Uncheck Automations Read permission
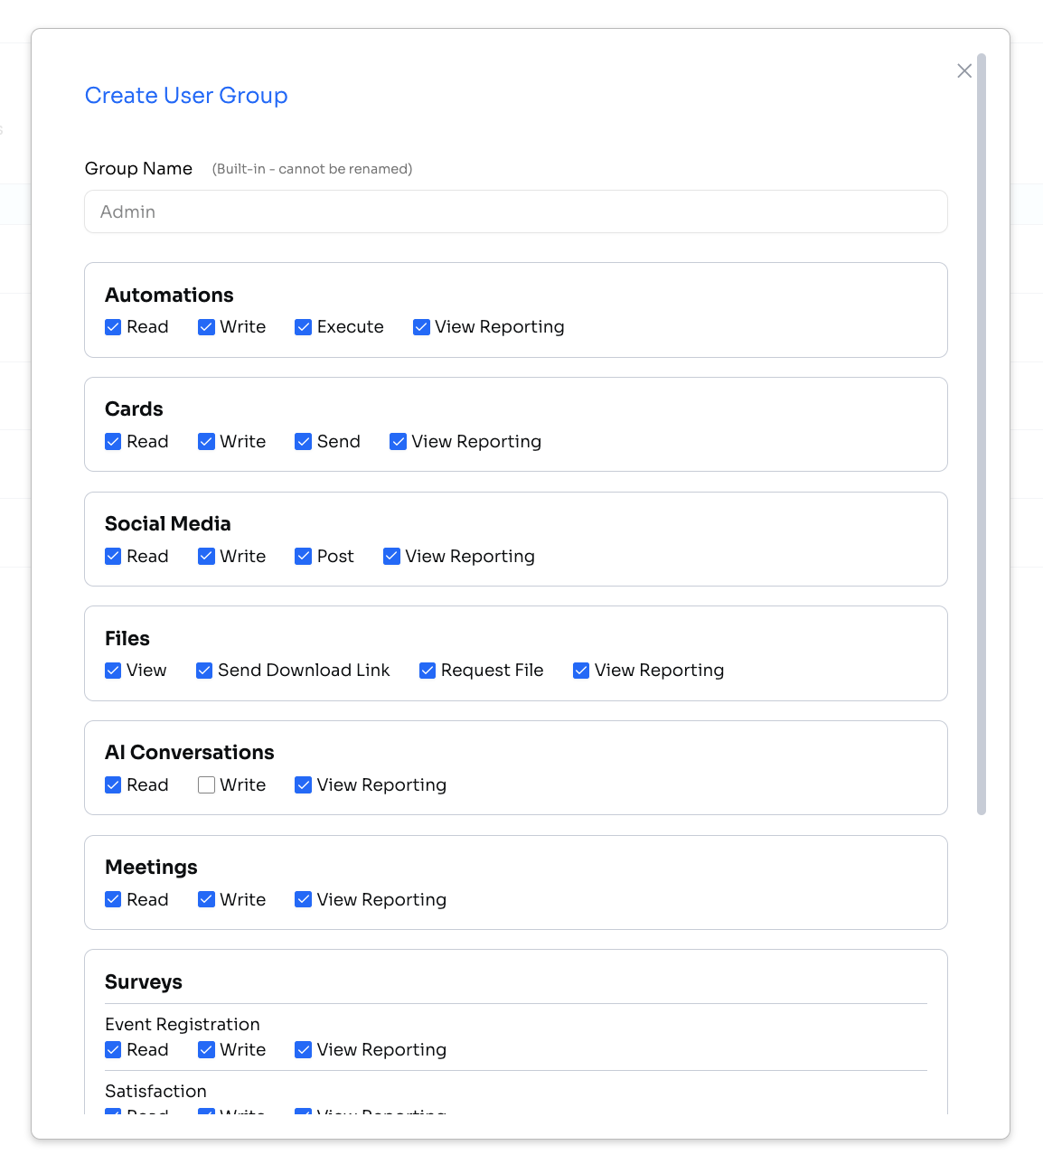 coord(113,327)
